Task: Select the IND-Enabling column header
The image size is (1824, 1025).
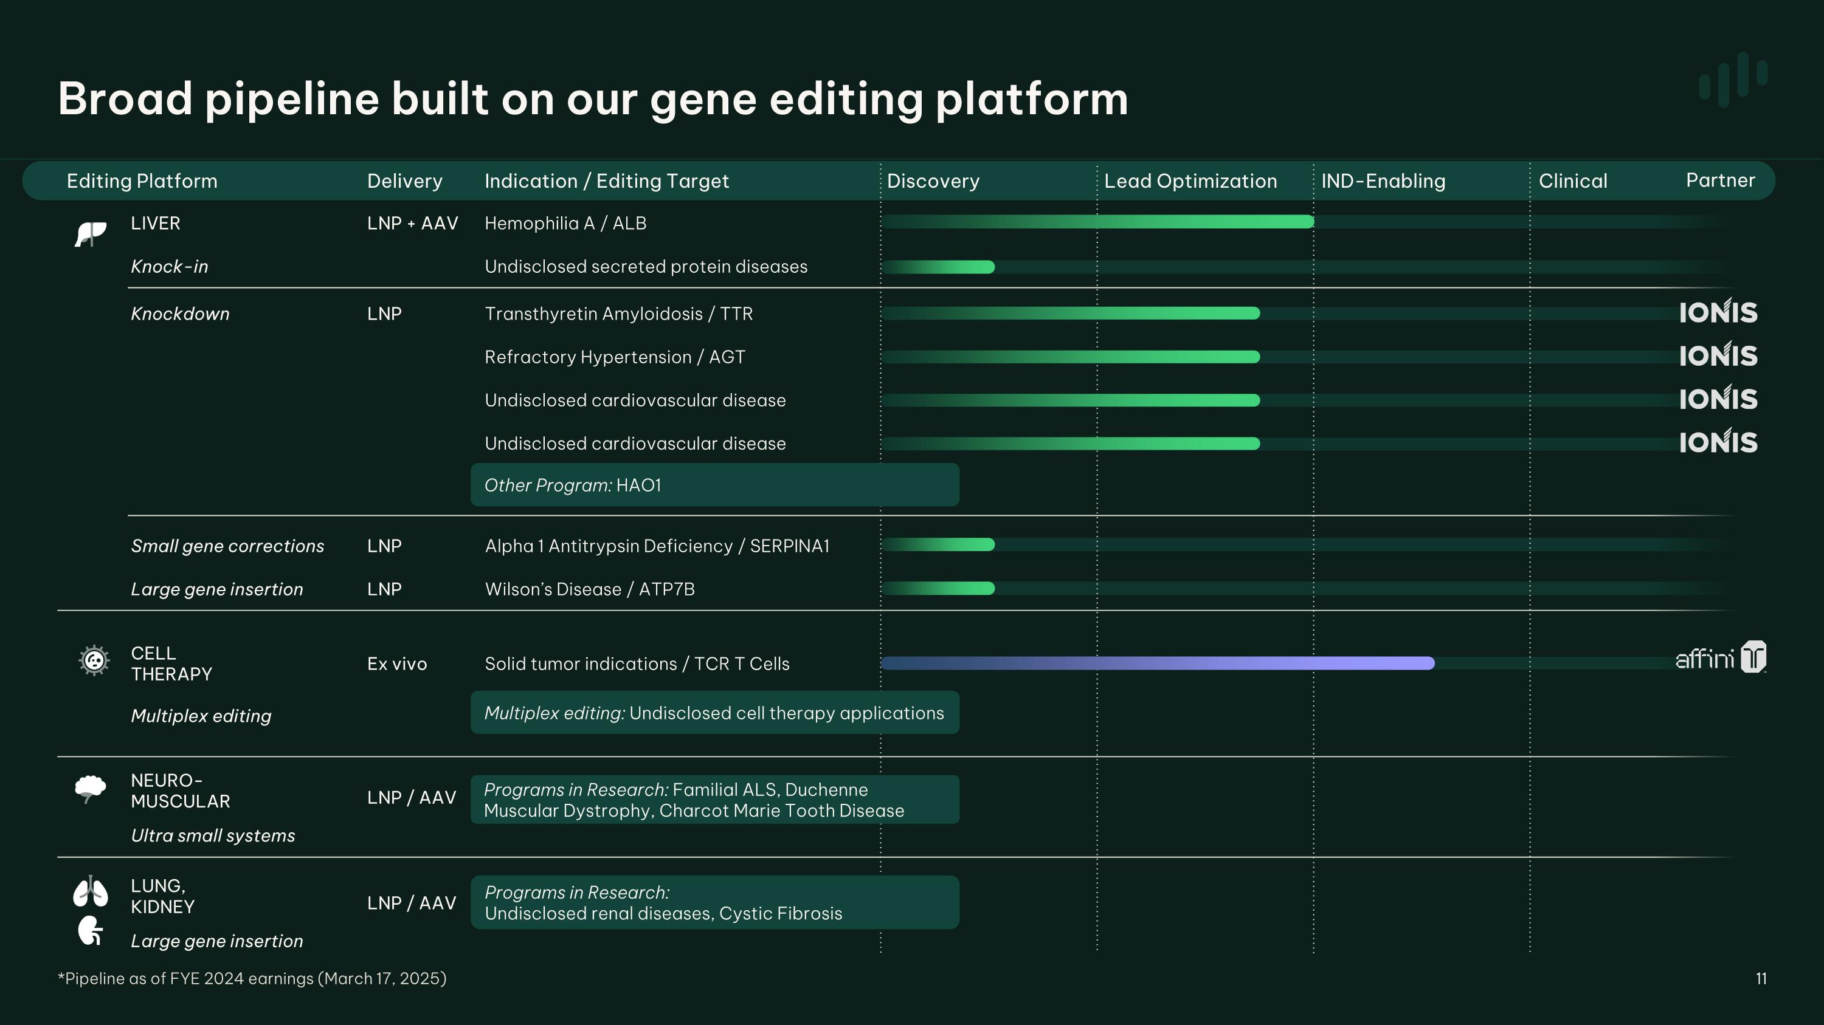Action: 1383,181
